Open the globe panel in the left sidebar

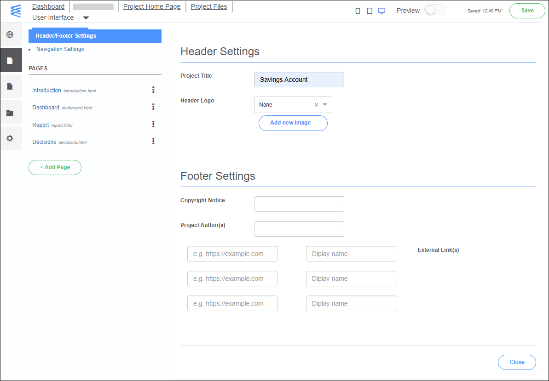pyautogui.click(x=10, y=34)
